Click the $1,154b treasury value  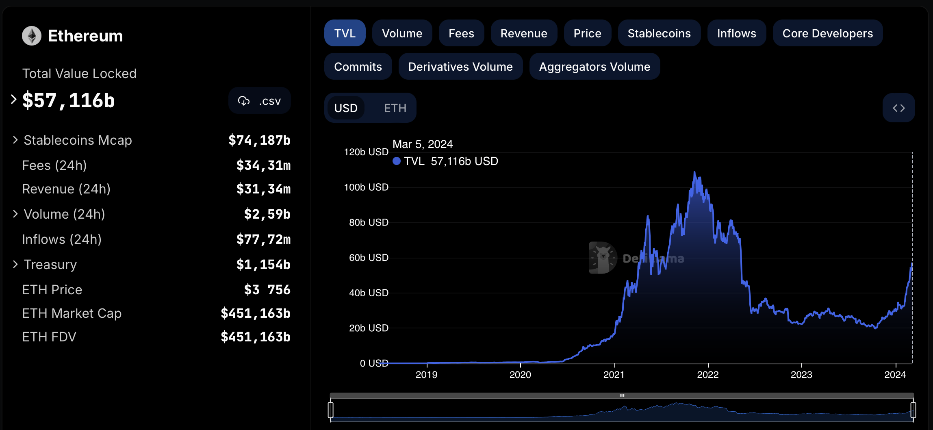click(263, 265)
